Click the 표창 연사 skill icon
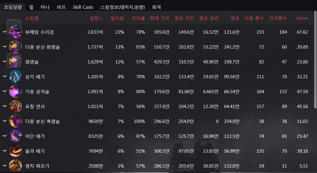 point(15,106)
